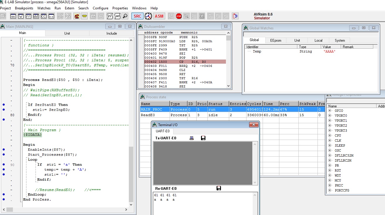Click the red-blue bracket toolbar icon
This screenshot has height=215, width=385.
coord(235,16)
